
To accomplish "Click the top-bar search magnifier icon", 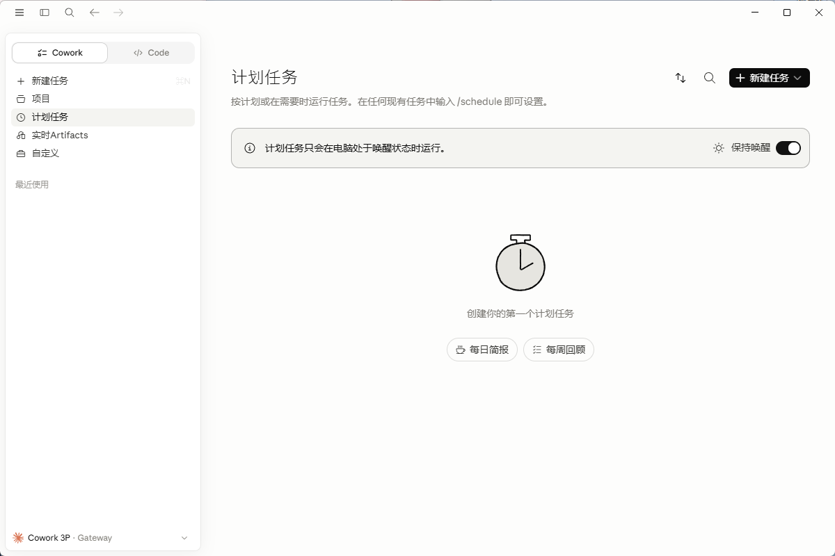I will coord(70,13).
